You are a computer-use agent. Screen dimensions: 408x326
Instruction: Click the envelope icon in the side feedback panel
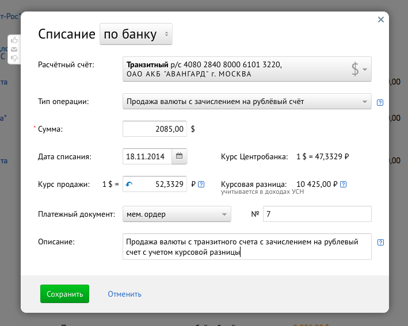[14, 49]
